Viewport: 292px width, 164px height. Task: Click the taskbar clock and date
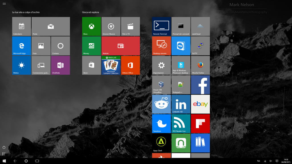click(x=286, y=161)
